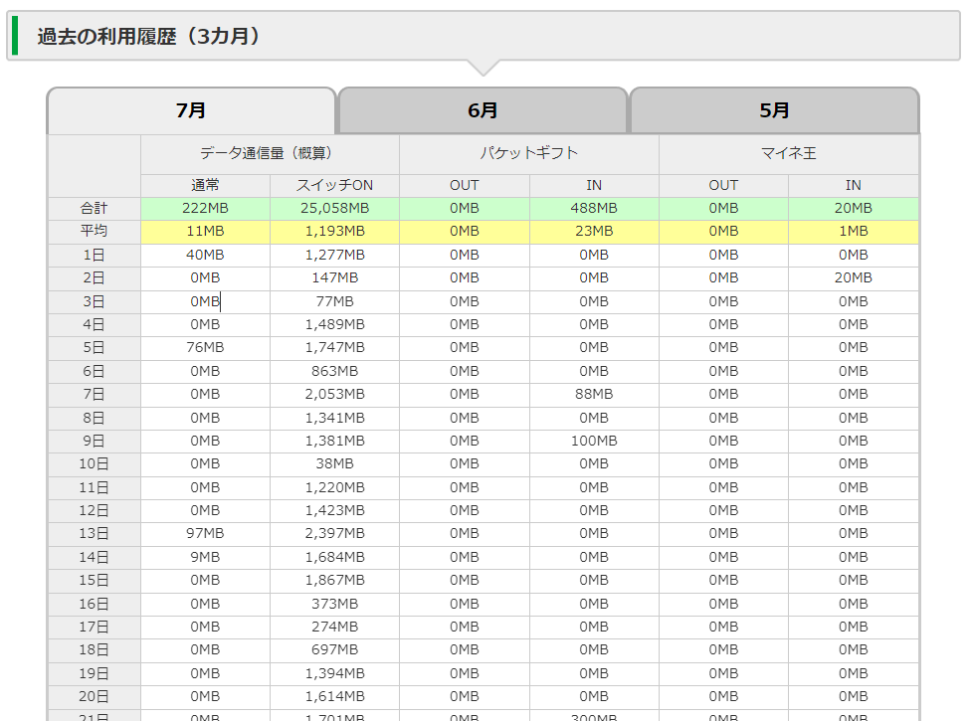
Task: Open the 6月 usage tab
Action: pos(483,110)
